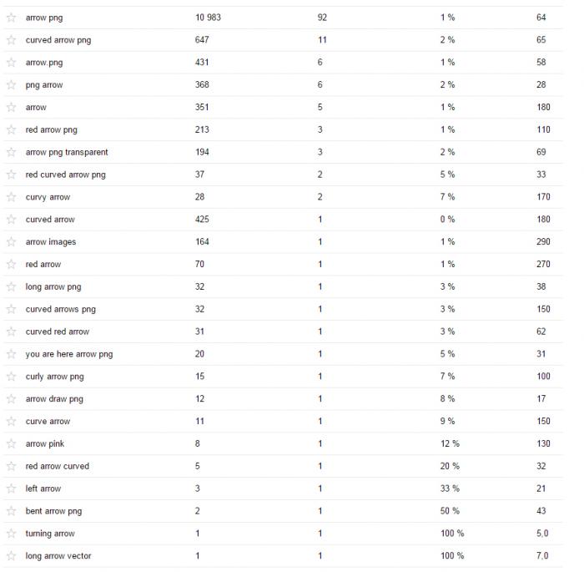Star the "curved arrow png" query
This screenshot has width=584, height=572.
coord(11,40)
